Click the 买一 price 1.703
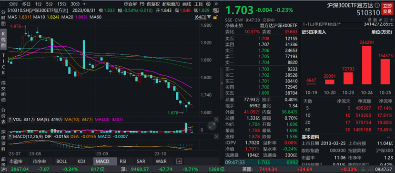Screen dimensions: 395x173 (x=264, y=69)
